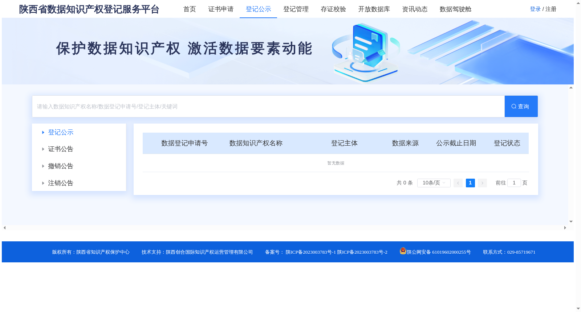Click the 暂无数据 empty table message
This screenshot has width=581, height=312.
(336, 163)
